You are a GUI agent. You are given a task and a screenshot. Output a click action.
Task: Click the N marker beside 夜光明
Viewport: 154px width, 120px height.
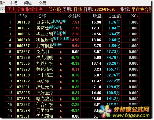(x=61, y=52)
